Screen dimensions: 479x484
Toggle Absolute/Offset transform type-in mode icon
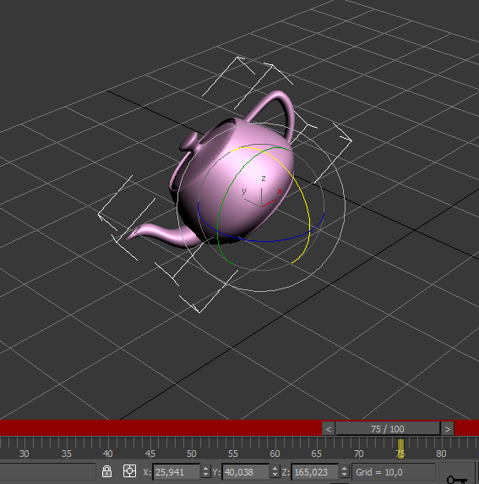pos(129,471)
